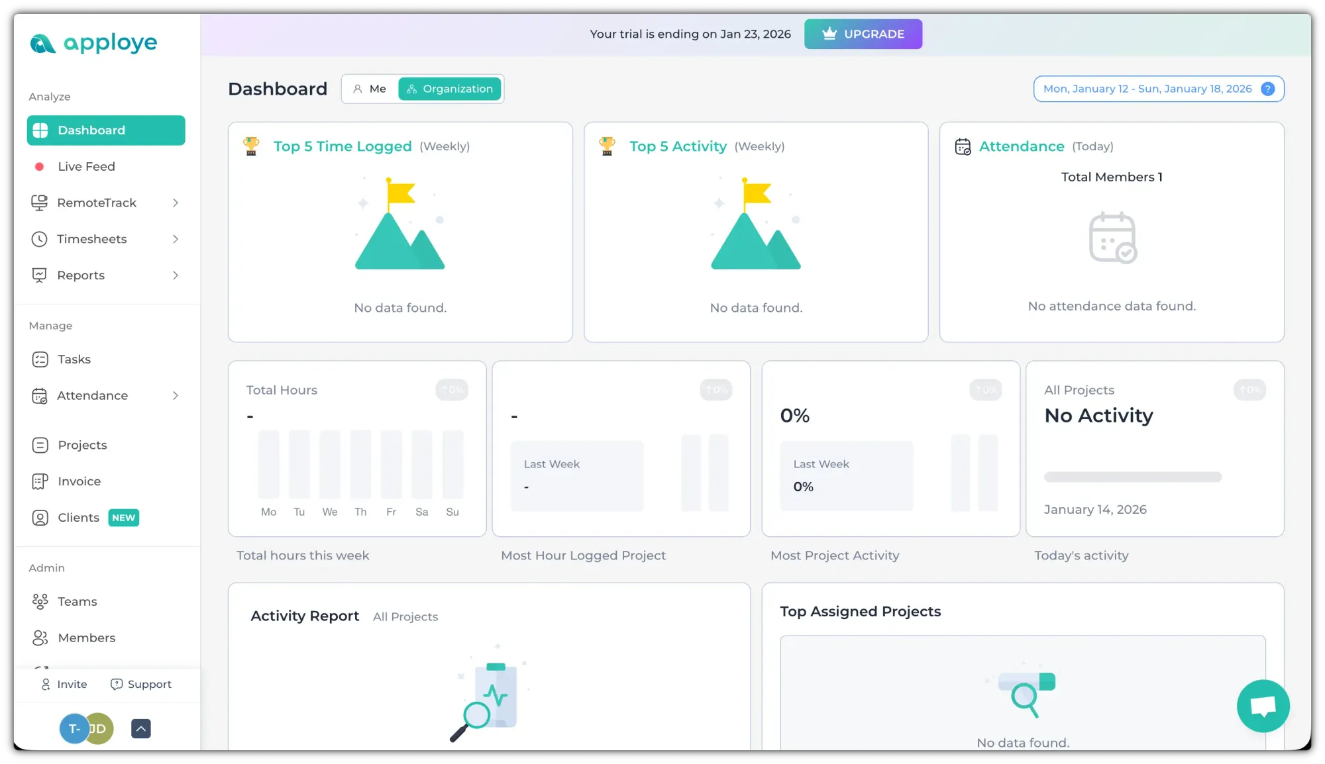The height and width of the screenshot is (764, 1325).
Task: Switch dashboard view to Organization
Action: pos(450,89)
